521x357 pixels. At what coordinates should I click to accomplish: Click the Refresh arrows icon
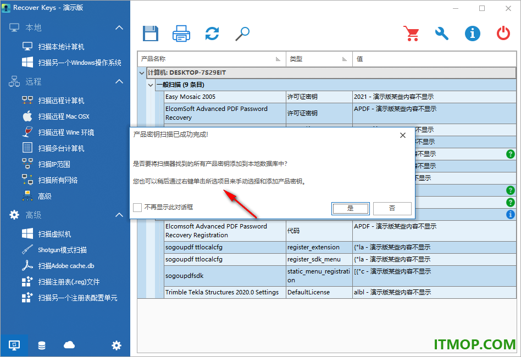212,34
